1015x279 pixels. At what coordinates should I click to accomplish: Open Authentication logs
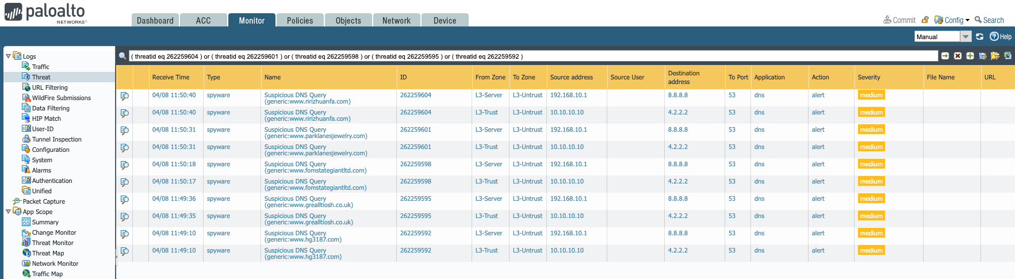pyautogui.click(x=52, y=181)
